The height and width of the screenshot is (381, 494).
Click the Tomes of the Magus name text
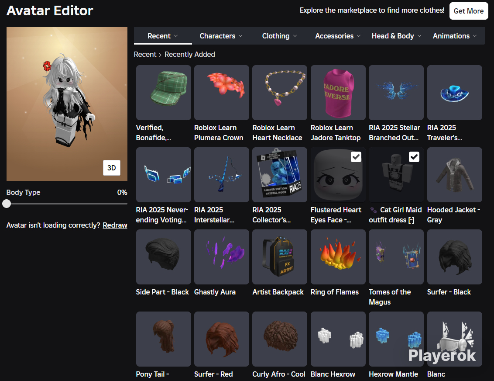tap(390, 297)
